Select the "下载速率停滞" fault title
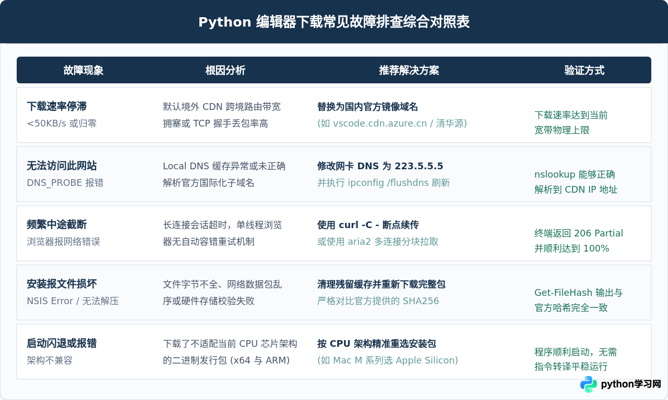This screenshot has height=400, width=668. point(57,107)
